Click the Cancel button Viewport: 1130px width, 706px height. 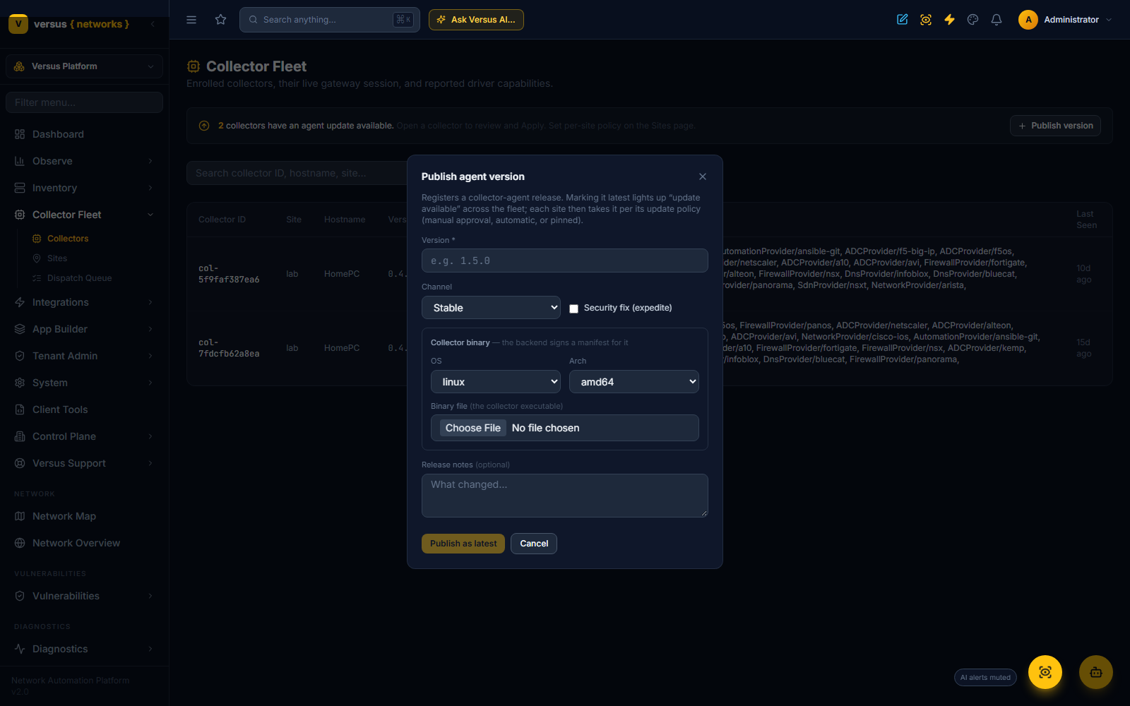pos(534,544)
